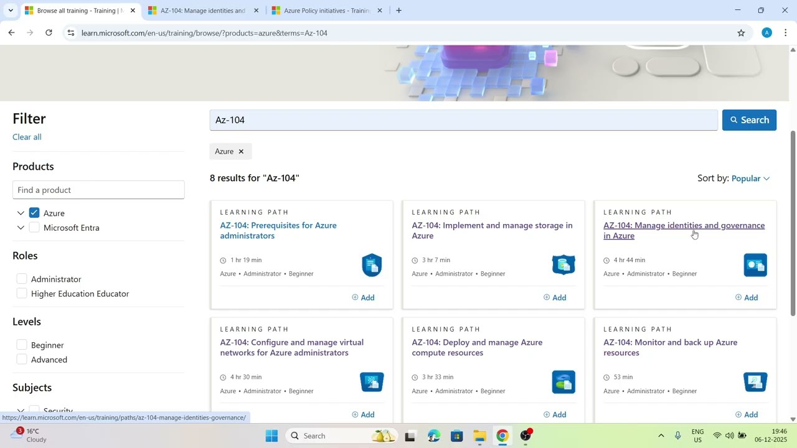
Task: Add Prerequisites for Azure administrators path
Action: pyautogui.click(x=363, y=297)
